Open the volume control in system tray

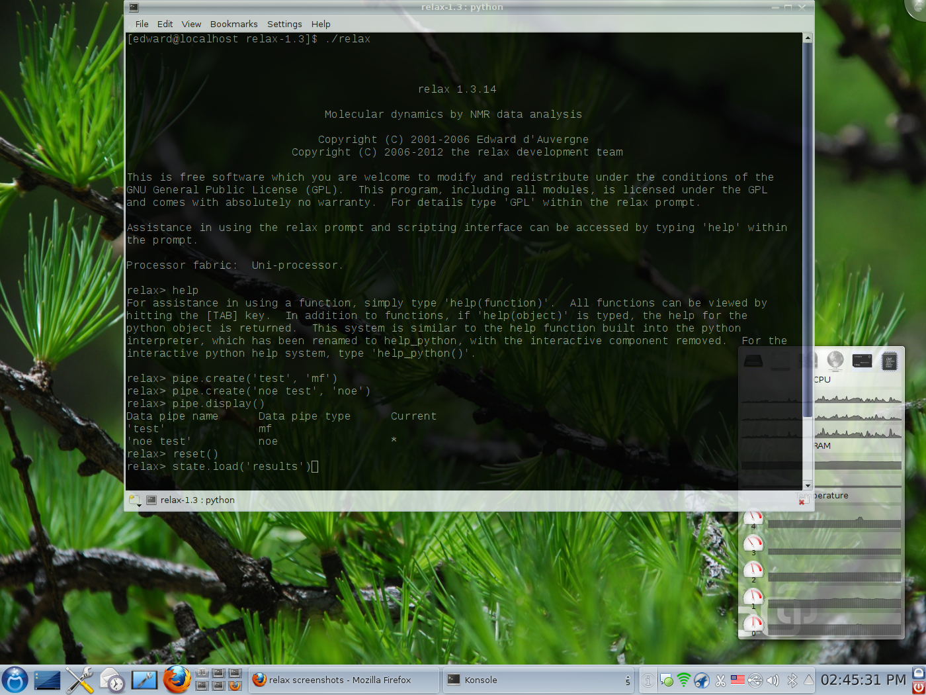click(773, 680)
